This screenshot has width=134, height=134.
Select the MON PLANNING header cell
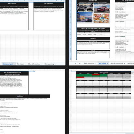pyautogui.click(x=104, y=72)
